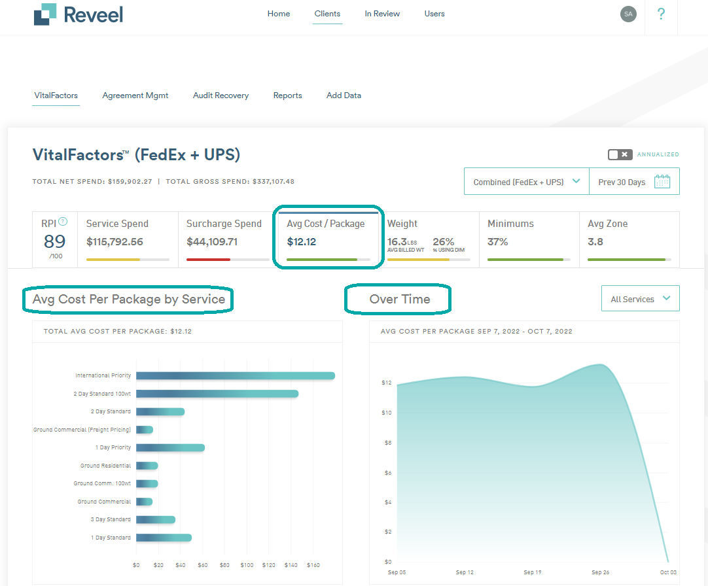Image resolution: width=708 pixels, height=586 pixels.
Task: Open help via the green question mark icon
Action: pyautogui.click(x=661, y=14)
